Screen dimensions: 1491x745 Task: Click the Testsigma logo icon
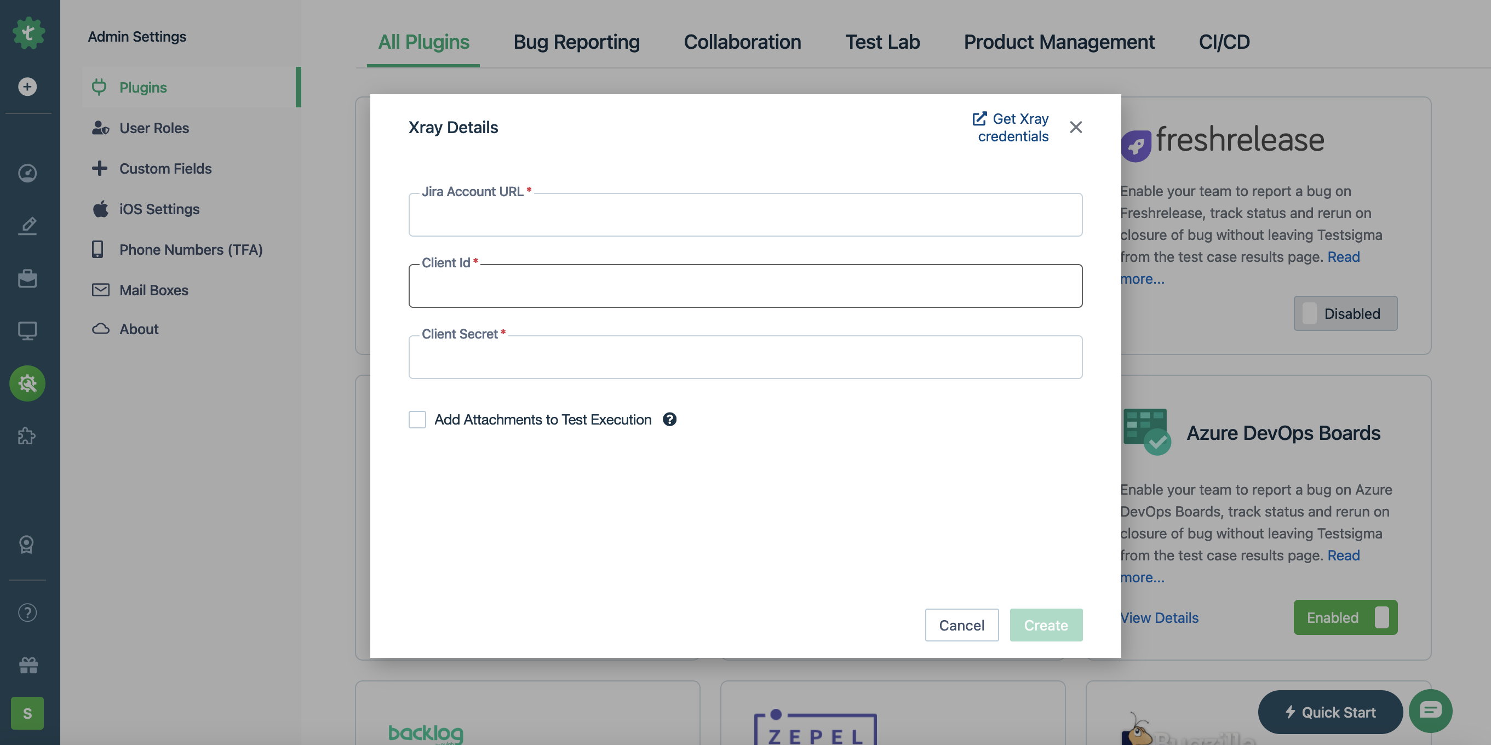tap(28, 33)
